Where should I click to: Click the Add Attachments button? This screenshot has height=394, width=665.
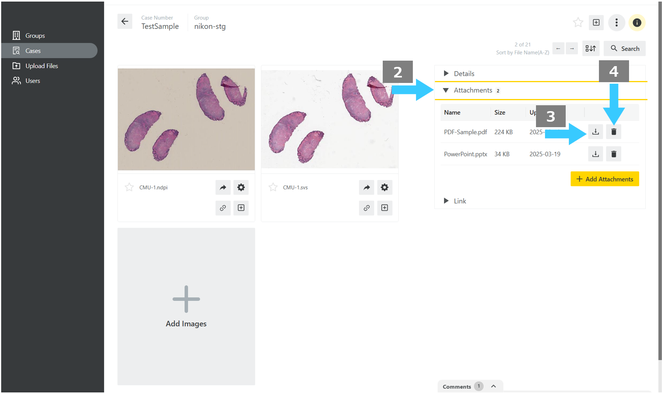click(x=605, y=179)
